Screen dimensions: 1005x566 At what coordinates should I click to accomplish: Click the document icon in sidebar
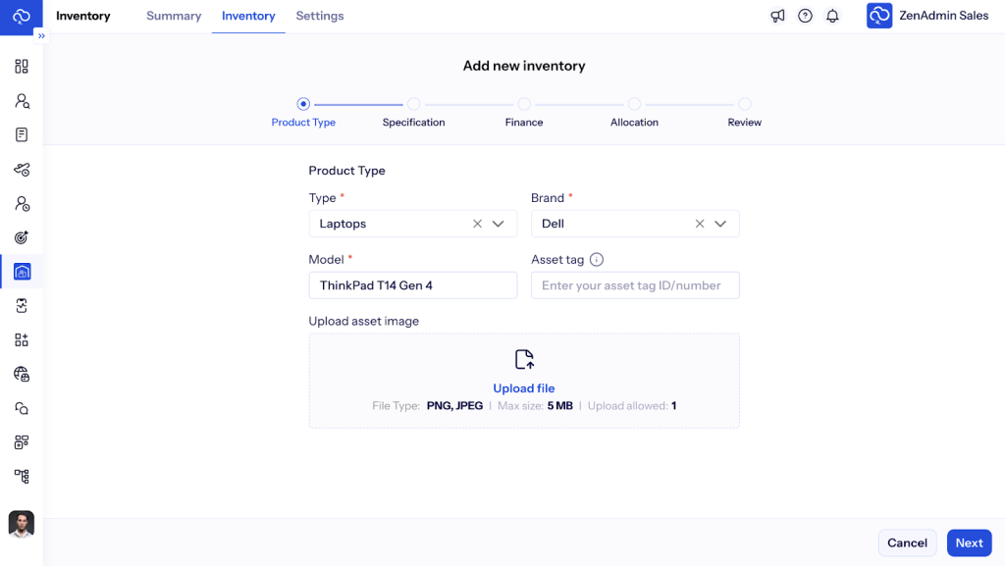pos(22,135)
